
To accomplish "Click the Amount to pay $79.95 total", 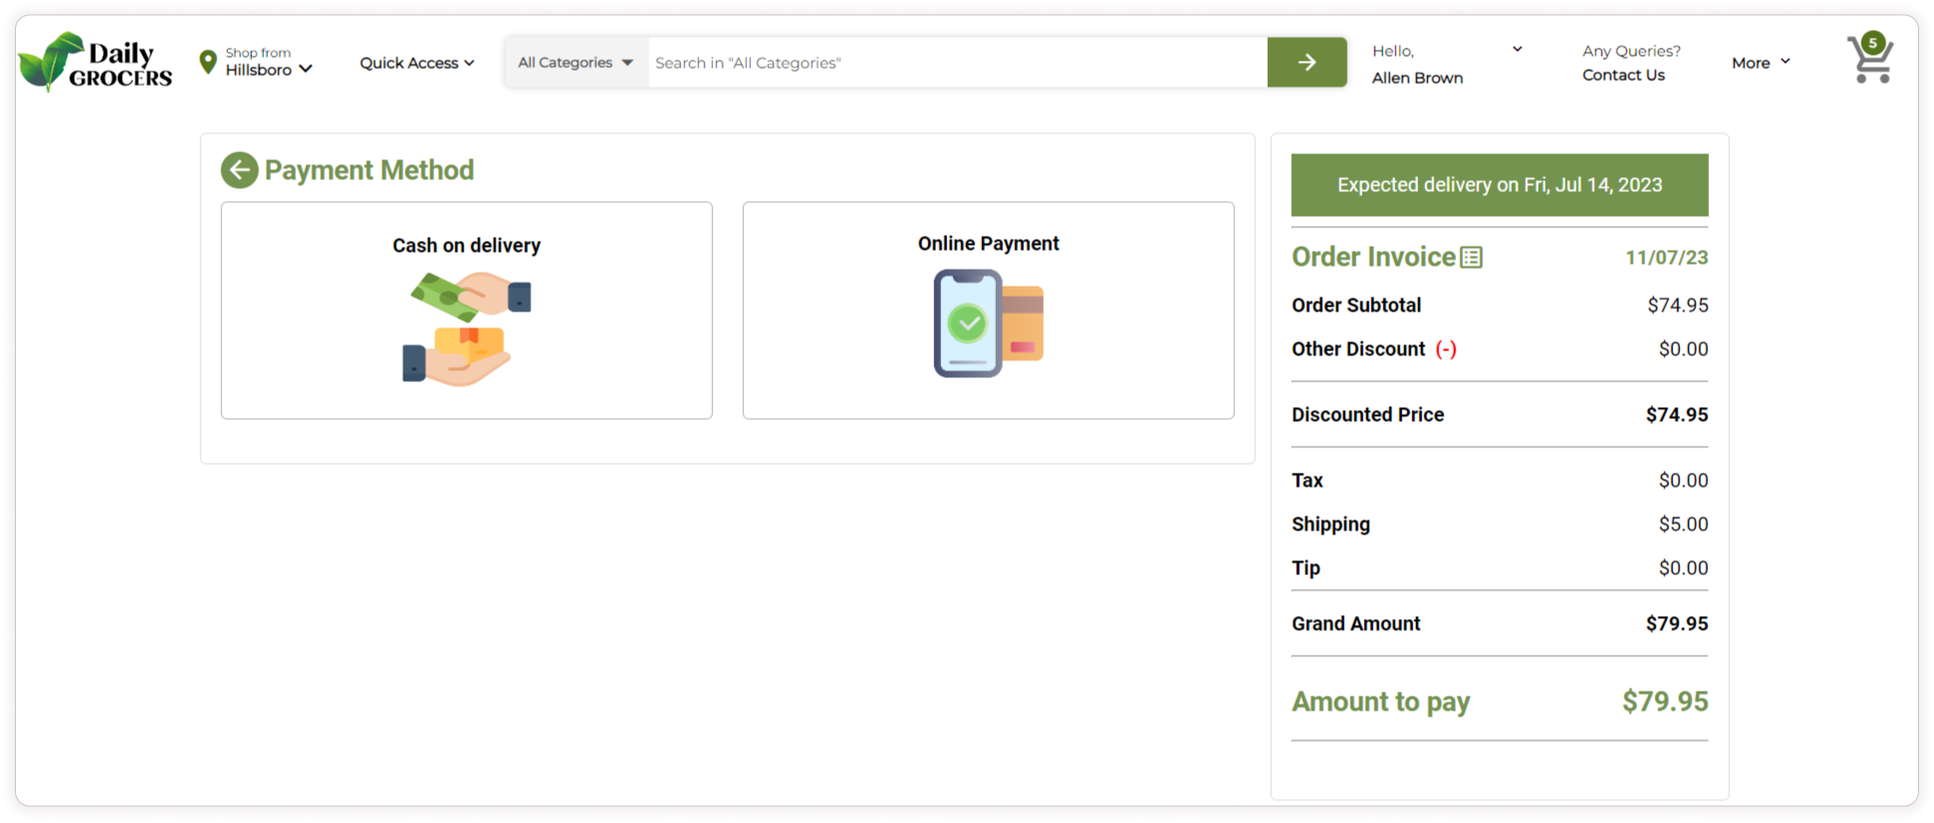I will click(1664, 702).
